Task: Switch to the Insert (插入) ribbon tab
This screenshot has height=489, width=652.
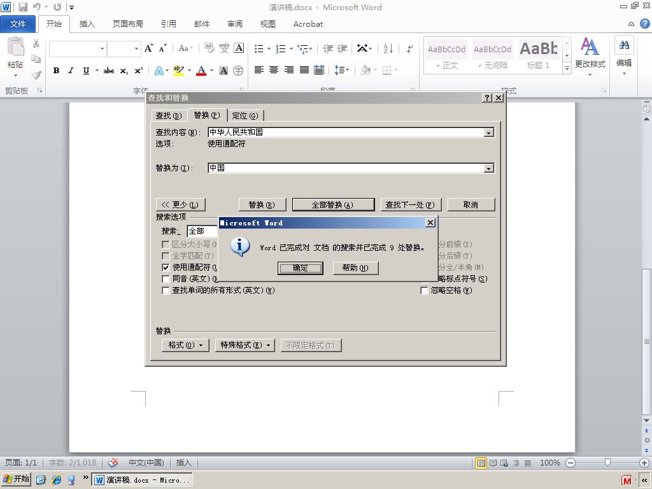Action: tap(87, 24)
